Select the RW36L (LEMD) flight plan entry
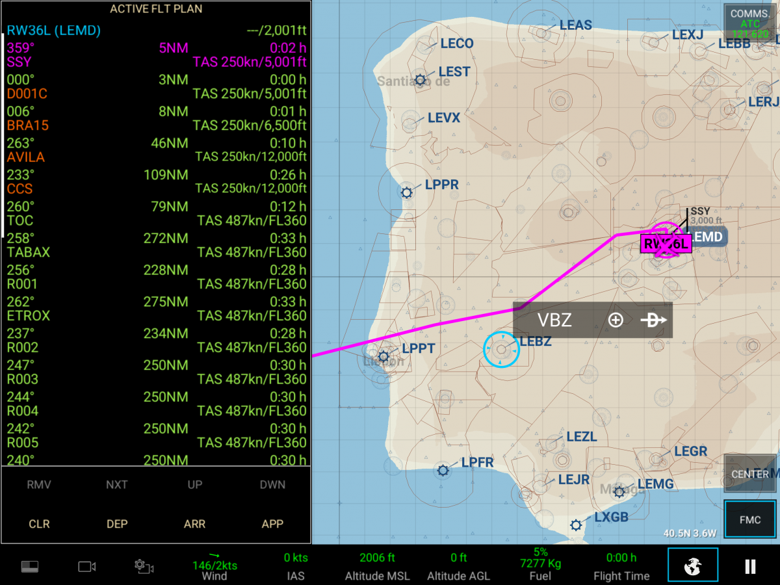This screenshot has height=585, width=780. [x=156, y=31]
